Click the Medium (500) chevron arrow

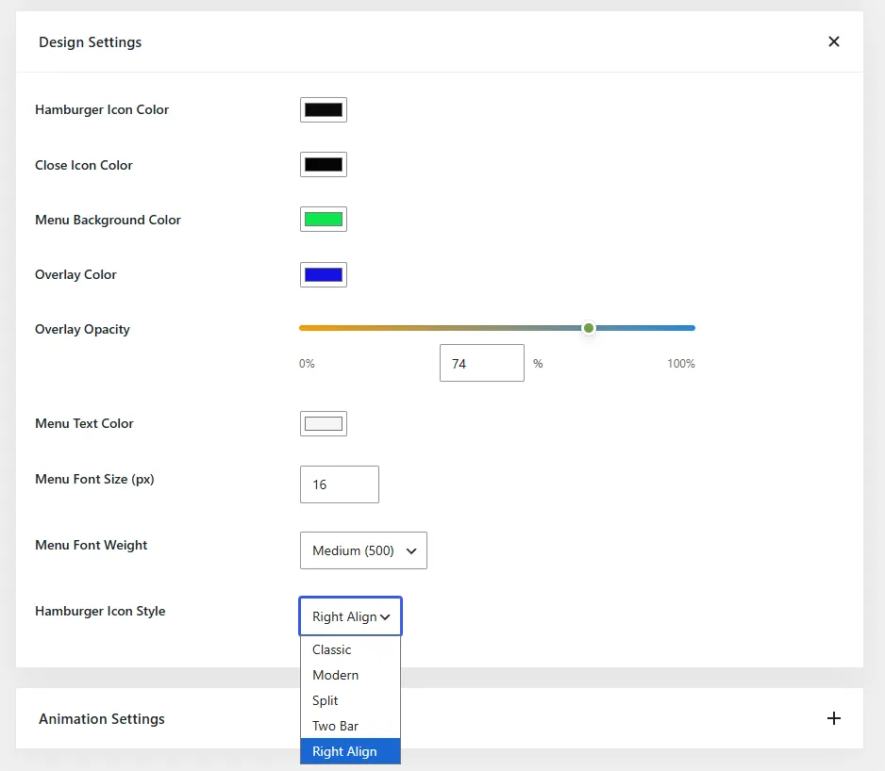pos(411,551)
